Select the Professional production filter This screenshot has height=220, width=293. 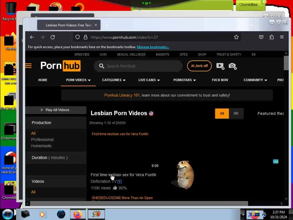point(42,140)
